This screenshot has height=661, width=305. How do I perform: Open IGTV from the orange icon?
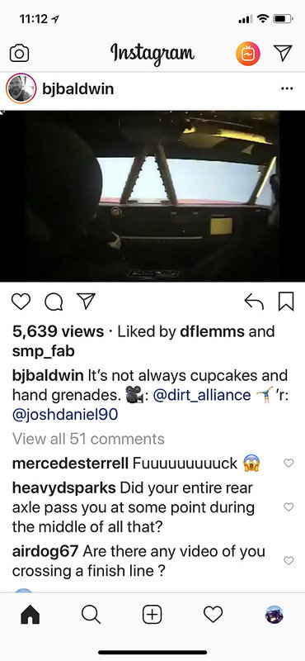click(x=248, y=54)
